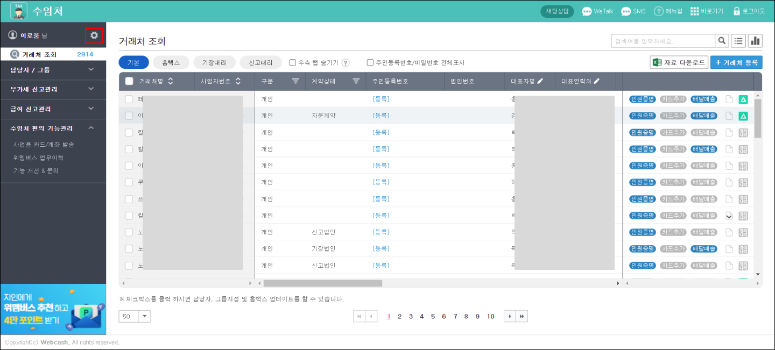
Task: Open the rows-per-page dropdown showing 50
Action: [145, 317]
